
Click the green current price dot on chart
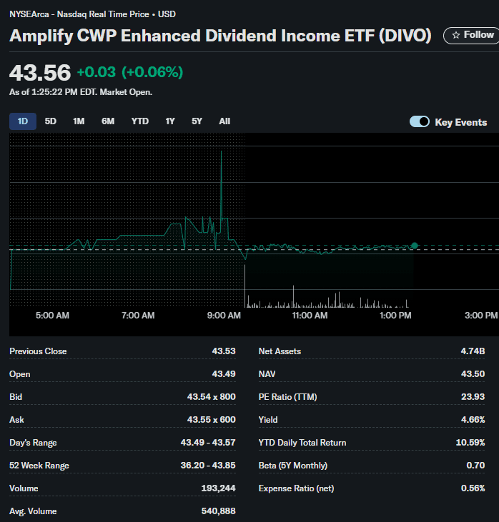click(415, 246)
